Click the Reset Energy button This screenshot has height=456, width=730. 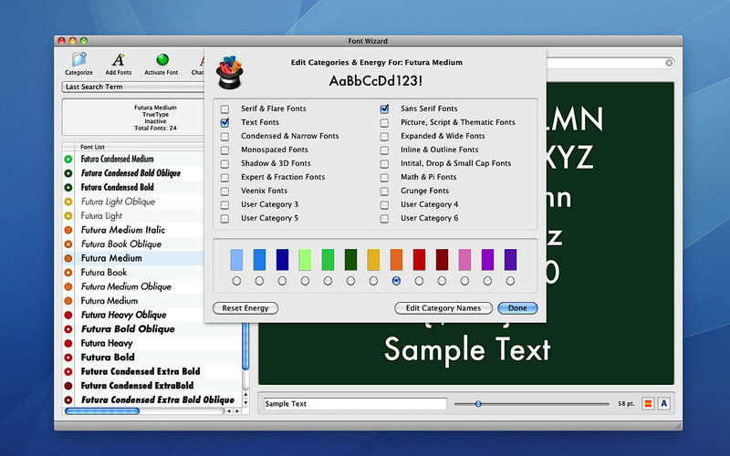click(x=245, y=308)
